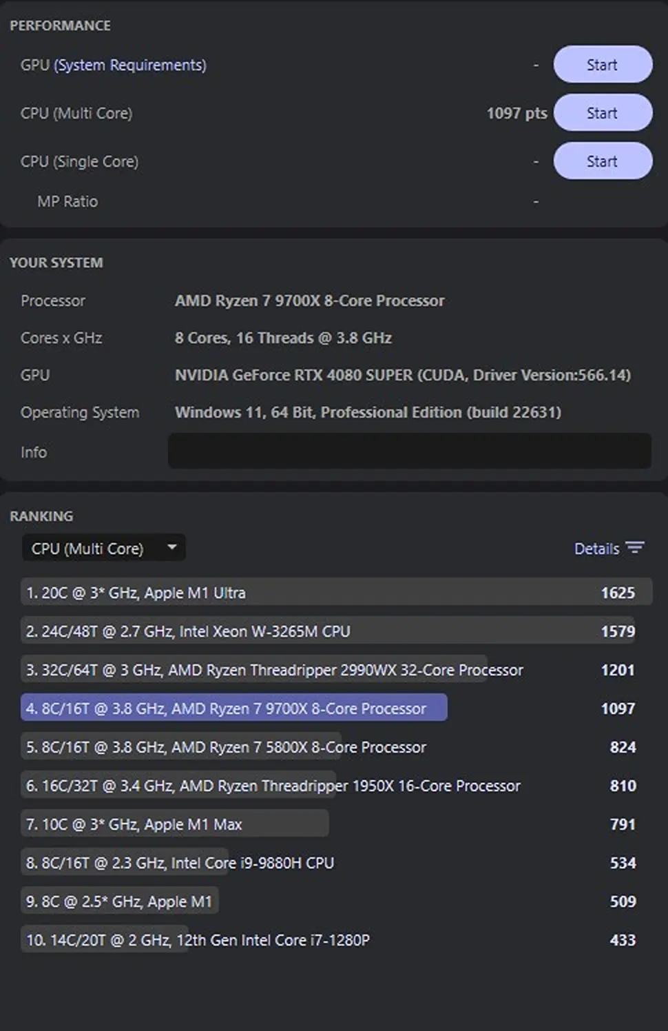Select the Intel Core i7-1280P ranking row
This screenshot has height=1031, width=668.
click(336, 940)
